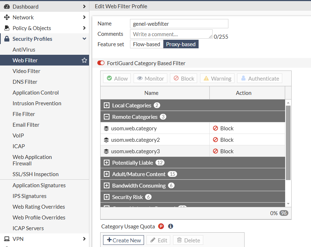Click the Category Usage Quota info icon
Screen dimensions: 311x247
pyautogui.click(x=171, y=226)
